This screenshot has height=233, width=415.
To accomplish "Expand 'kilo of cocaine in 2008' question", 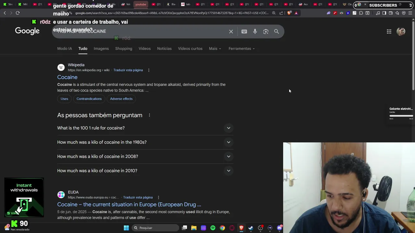I will click(x=145, y=157).
